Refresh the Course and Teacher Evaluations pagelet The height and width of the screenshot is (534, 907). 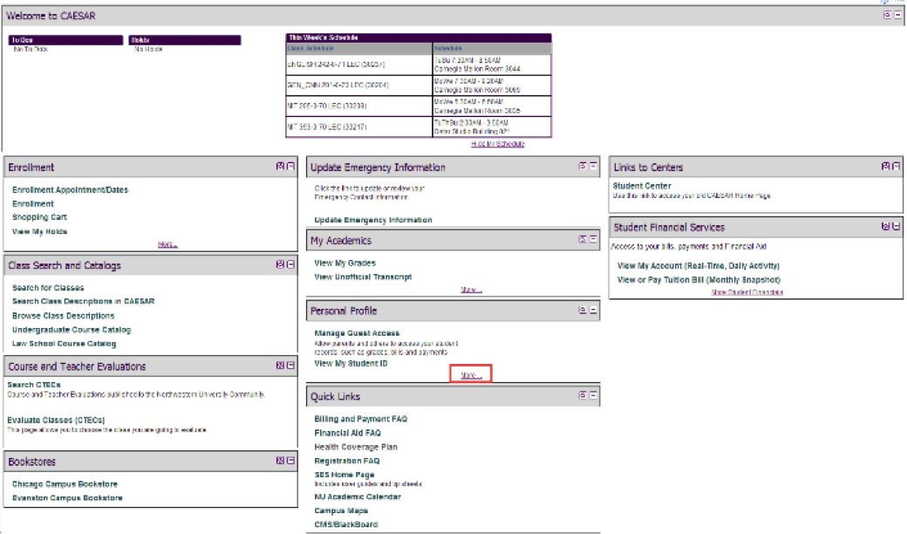(280, 366)
